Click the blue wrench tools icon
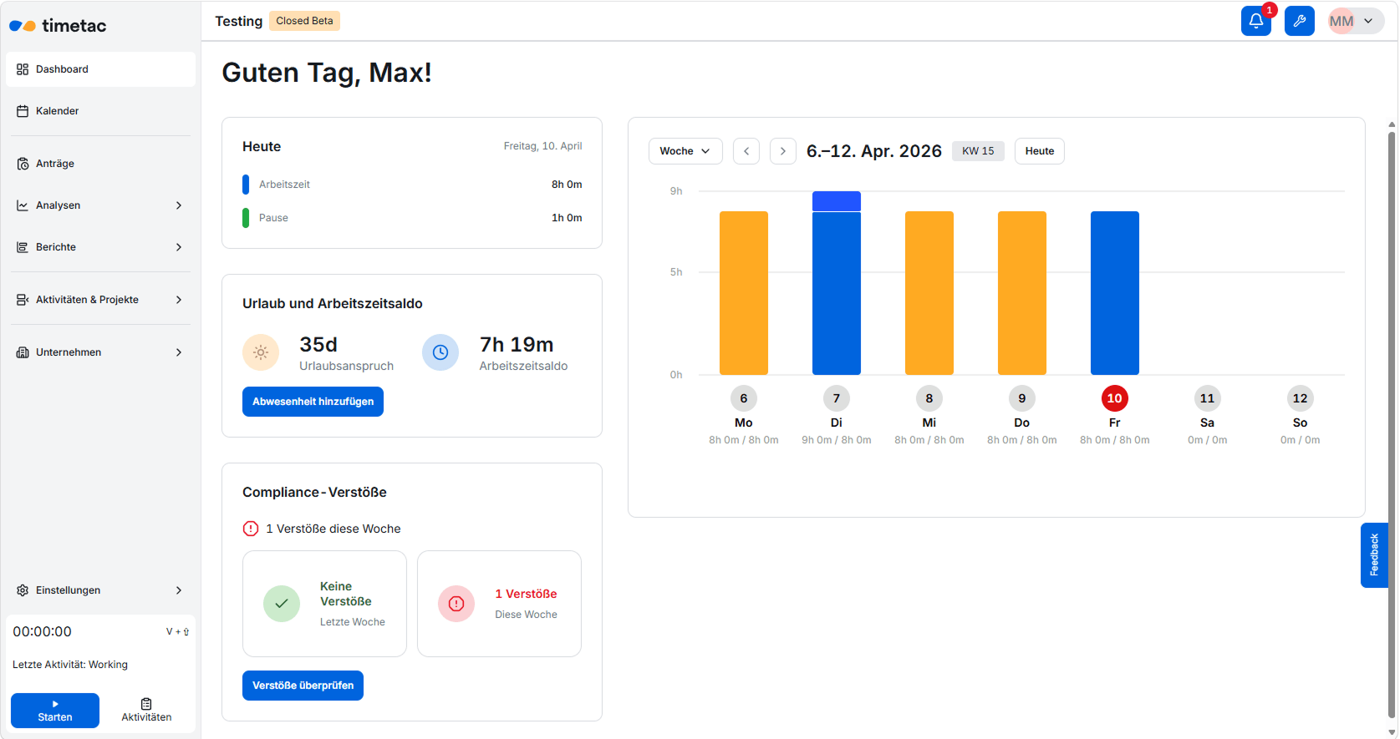The height and width of the screenshot is (739, 1400). [x=1299, y=21]
